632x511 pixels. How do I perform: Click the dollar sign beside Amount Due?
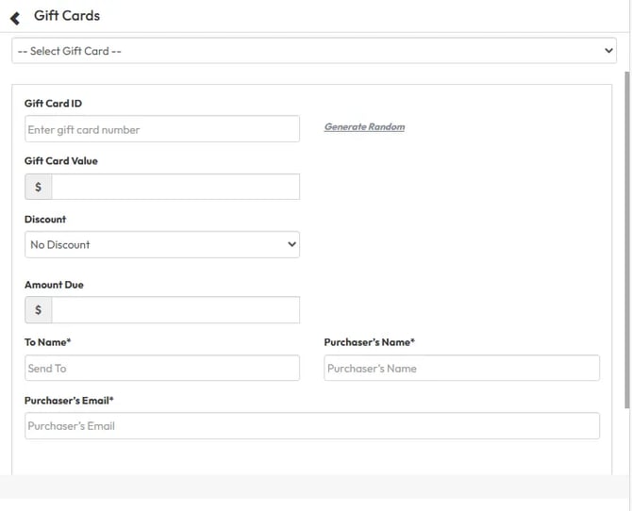pos(38,310)
